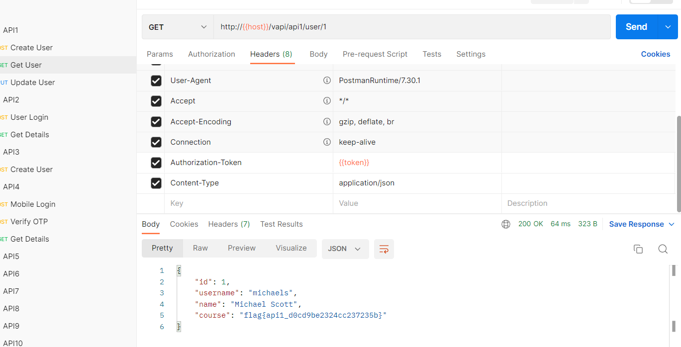Open the Settings tab
Screen dimensions: 681x347
[471, 54]
